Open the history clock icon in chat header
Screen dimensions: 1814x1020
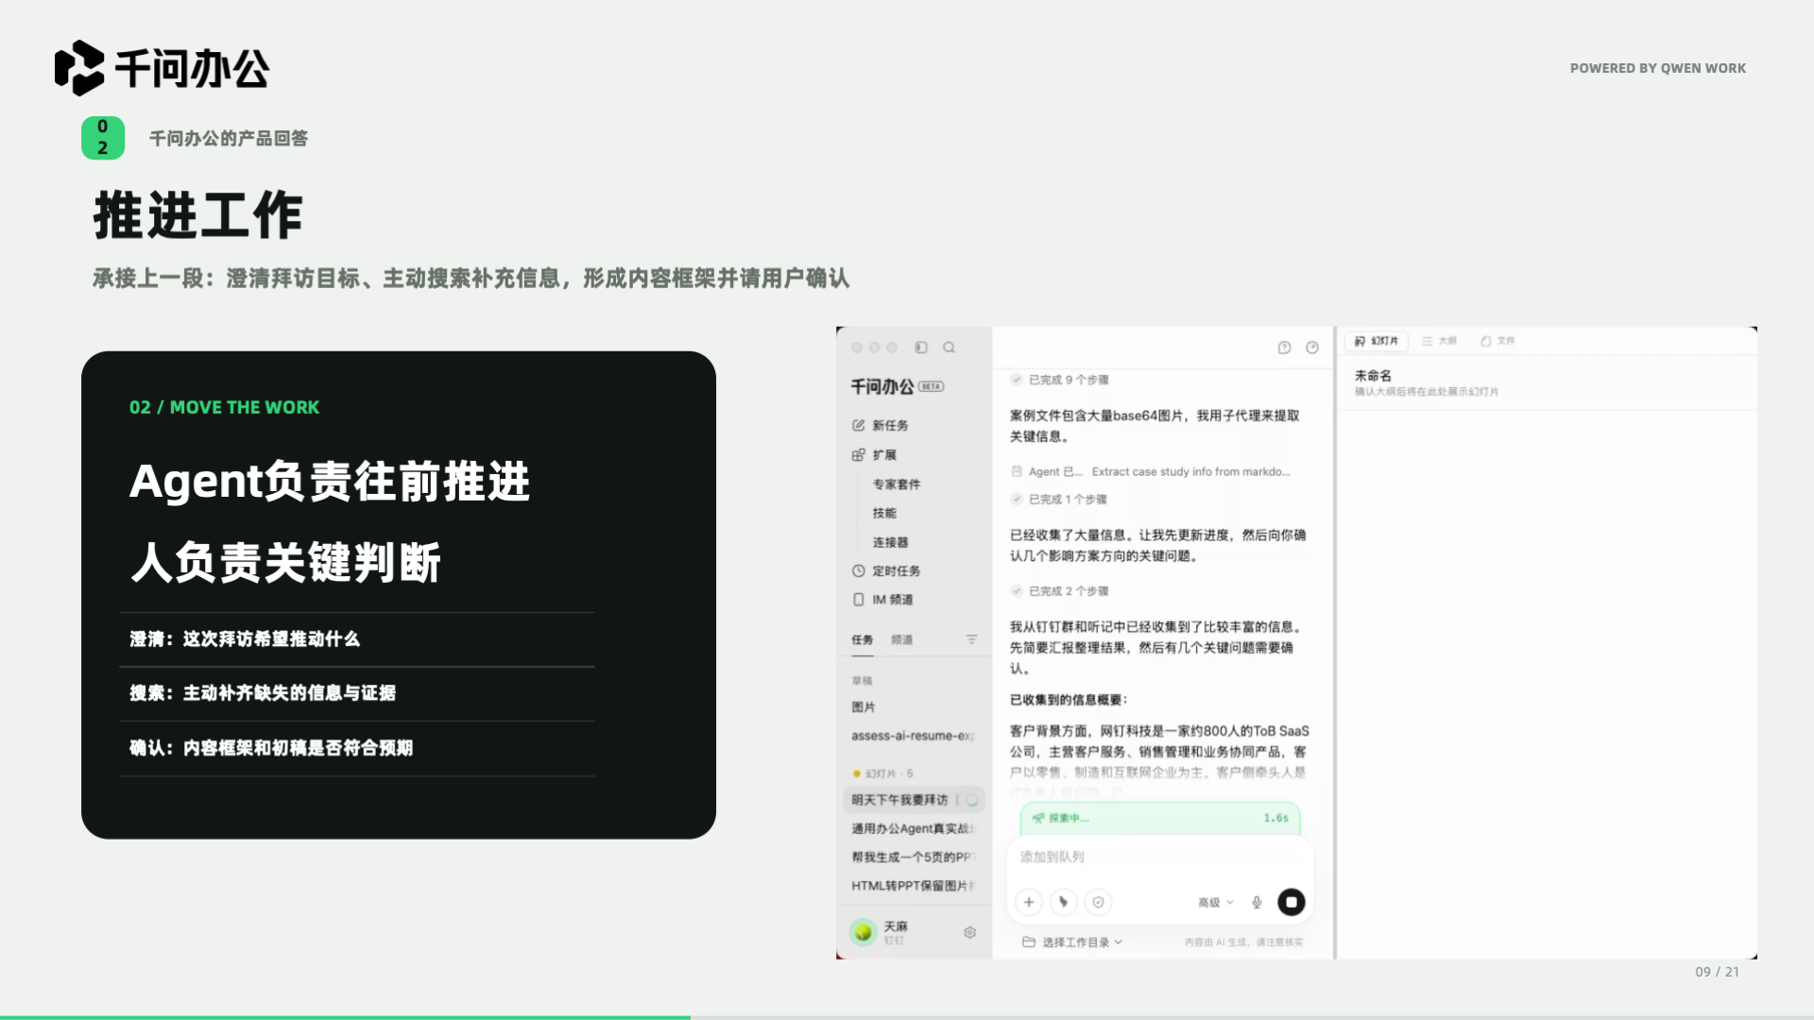[1312, 348]
